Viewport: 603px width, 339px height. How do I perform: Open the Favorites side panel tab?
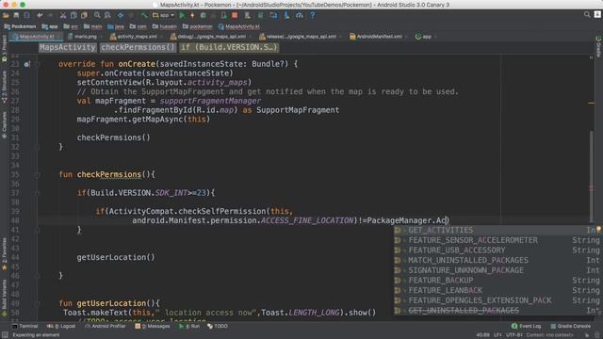point(4,253)
